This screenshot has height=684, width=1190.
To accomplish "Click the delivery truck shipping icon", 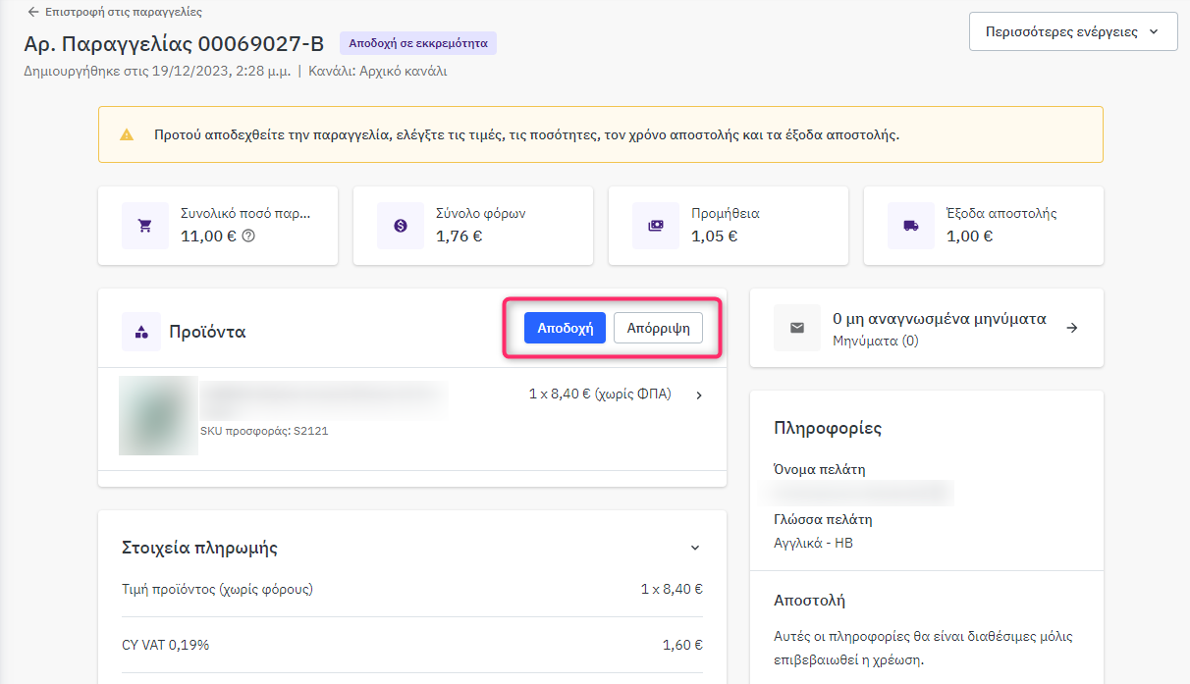I will [911, 226].
